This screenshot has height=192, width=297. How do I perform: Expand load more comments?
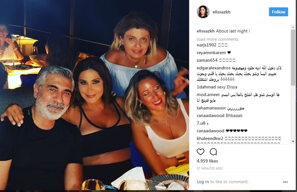coord(218,39)
